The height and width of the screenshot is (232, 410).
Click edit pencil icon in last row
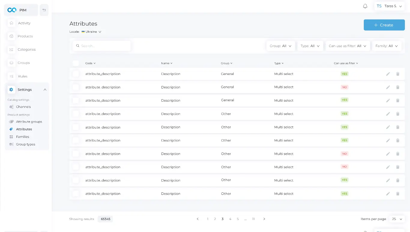[x=388, y=194]
